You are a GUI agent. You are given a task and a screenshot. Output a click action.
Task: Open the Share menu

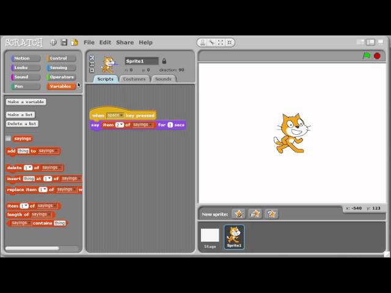tap(125, 42)
